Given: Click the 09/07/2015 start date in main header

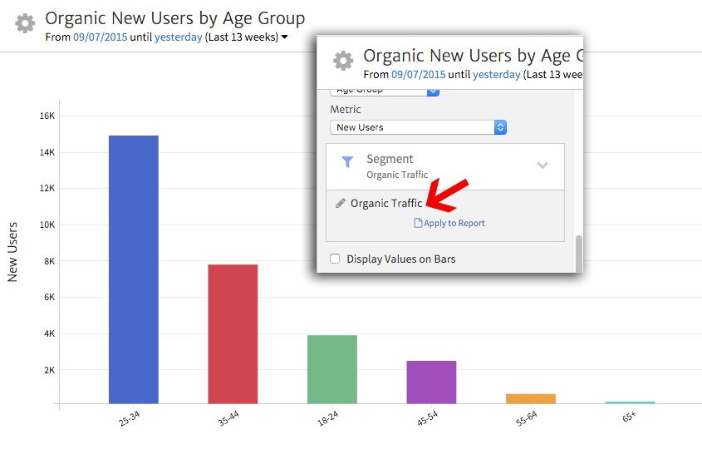Looking at the screenshot, I should tap(100, 37).
